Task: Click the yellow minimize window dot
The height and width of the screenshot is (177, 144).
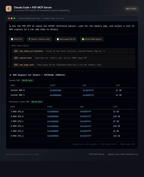Action: pyautogui.click(x=12, y=18)
